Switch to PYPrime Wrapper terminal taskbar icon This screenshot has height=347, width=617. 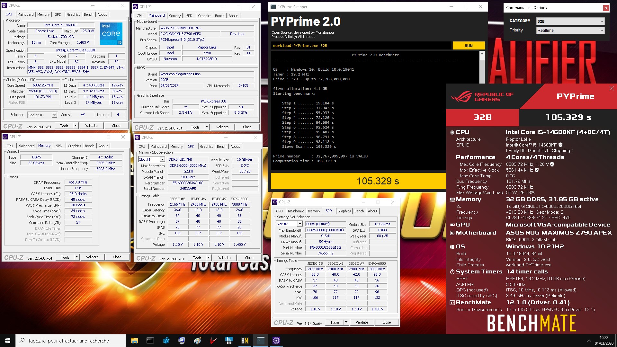point(260,341)
